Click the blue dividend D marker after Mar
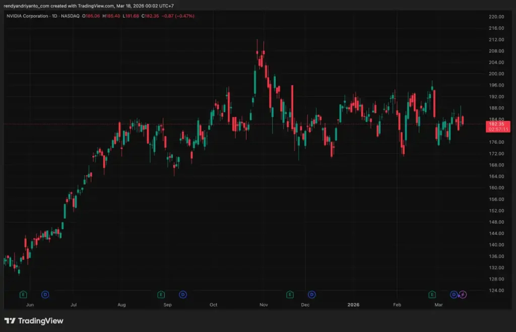The image size is (516, 332). pos(454,294)
